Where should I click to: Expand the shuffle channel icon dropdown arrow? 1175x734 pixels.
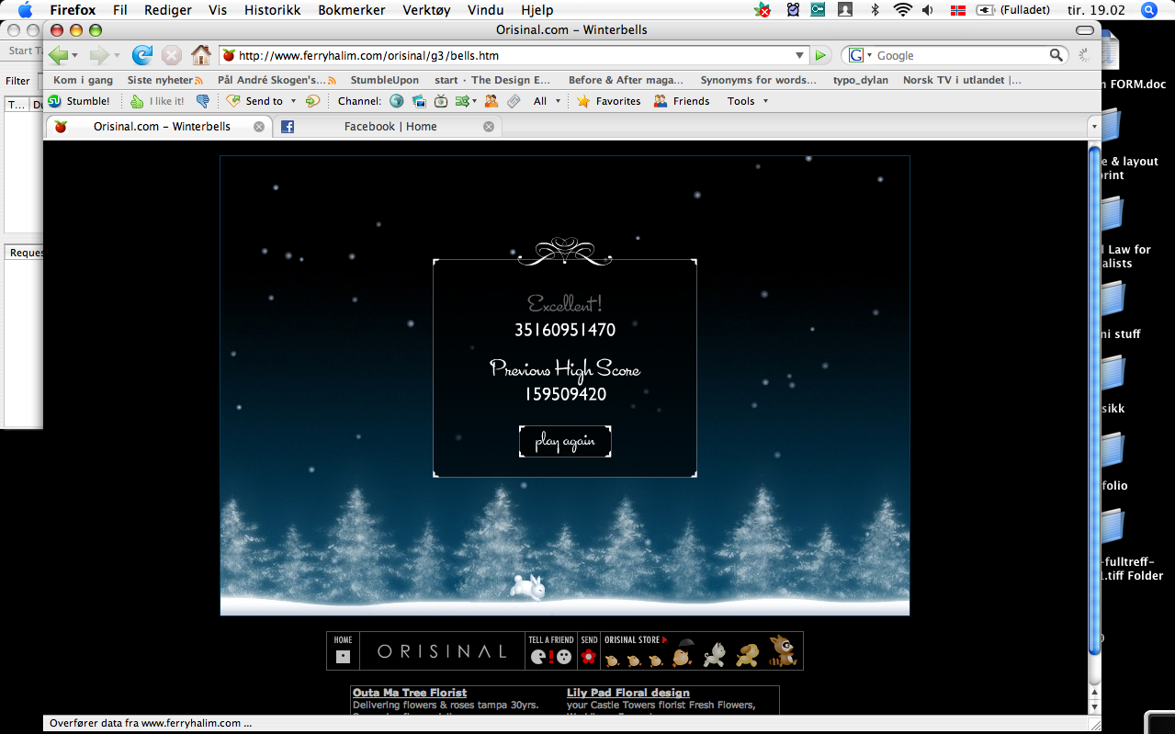coord(475,101)
